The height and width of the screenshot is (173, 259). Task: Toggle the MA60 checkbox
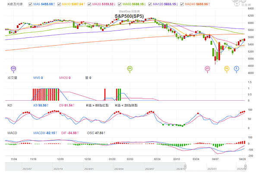click(120, 4)
